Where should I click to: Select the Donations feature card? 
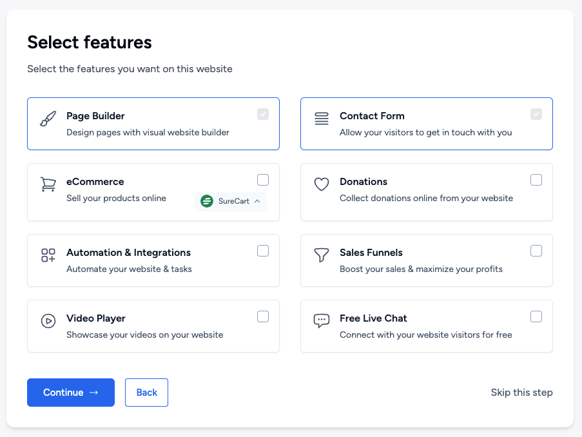[426, 191]
